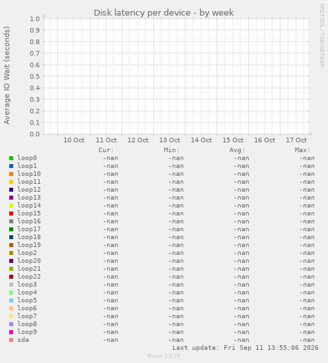This screenshot has height=363, width=328.
Task: Select the loop16 legend label
Action: [29, 221]
